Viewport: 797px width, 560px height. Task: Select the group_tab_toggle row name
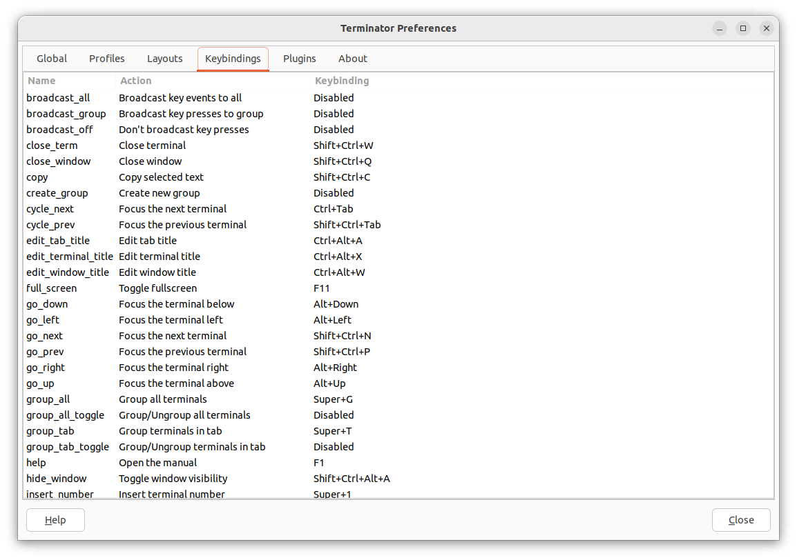click(x=68, y=447)
